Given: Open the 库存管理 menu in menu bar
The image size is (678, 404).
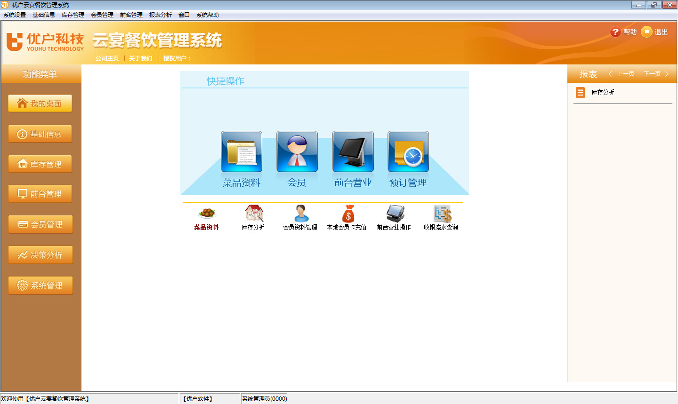Looking at the screenshot, I should click(x=73, y=15).
